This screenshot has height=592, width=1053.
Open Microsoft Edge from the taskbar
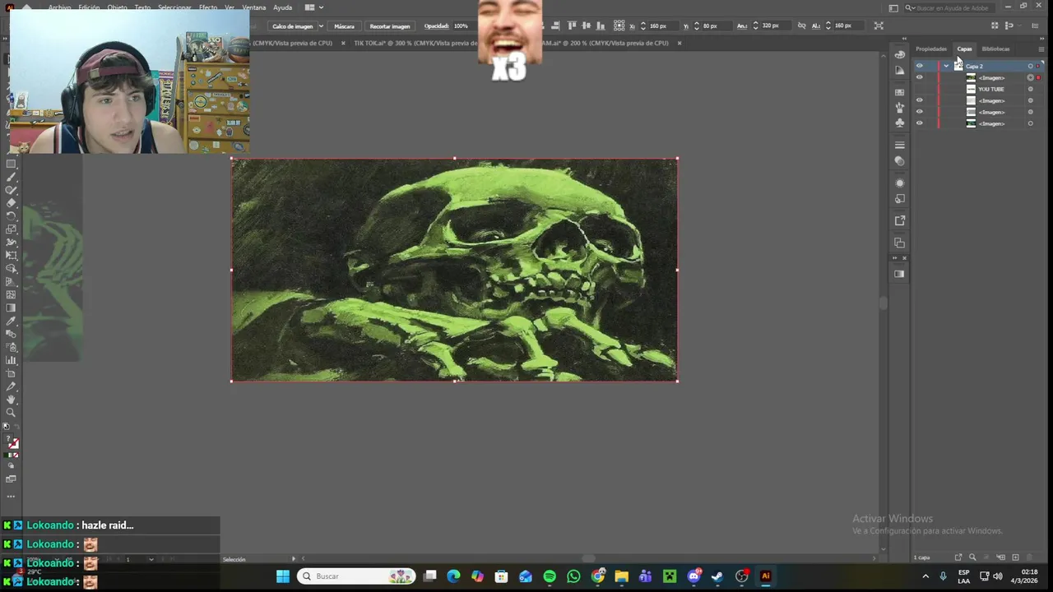pos(453,576)
